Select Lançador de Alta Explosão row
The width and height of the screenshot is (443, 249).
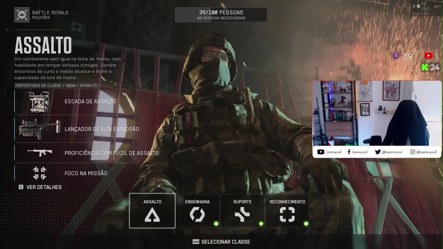74,129
